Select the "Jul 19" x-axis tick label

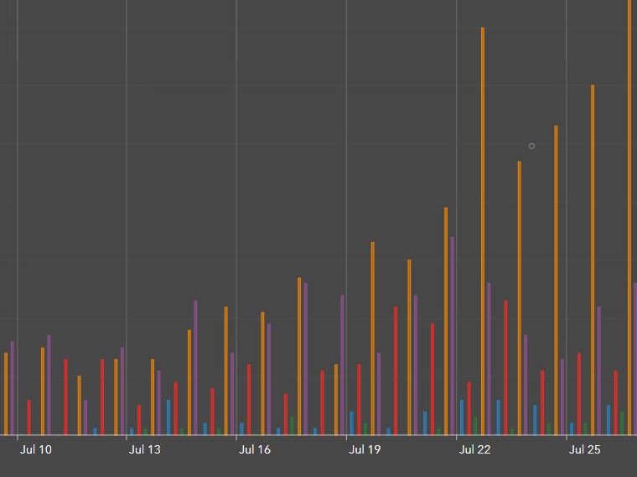pyautogui.click(x=365, y=450)
